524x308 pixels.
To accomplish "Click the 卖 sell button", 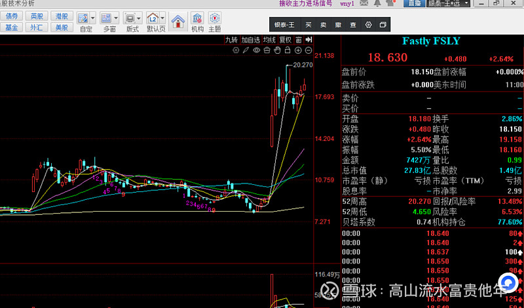I will (x=323, y=25).
